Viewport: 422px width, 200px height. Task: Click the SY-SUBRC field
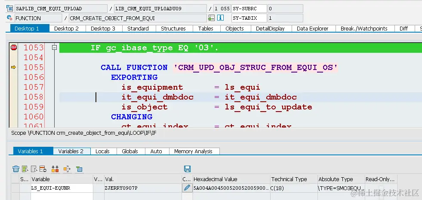pyautogui.click(x=249, y=8)
